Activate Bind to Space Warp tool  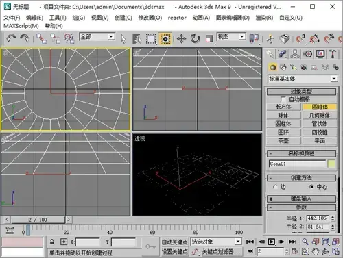tap(69, 38)
